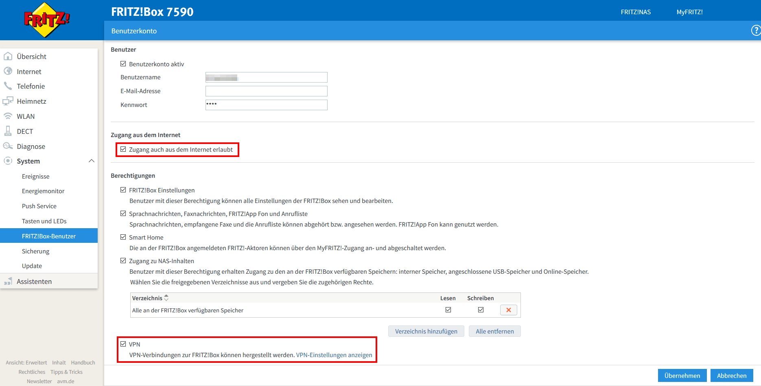Toggle Sprachnachrichten, Faxnachrichten permission checkbox
Viewport: 761px width, 386px height.
pos(123,214)
